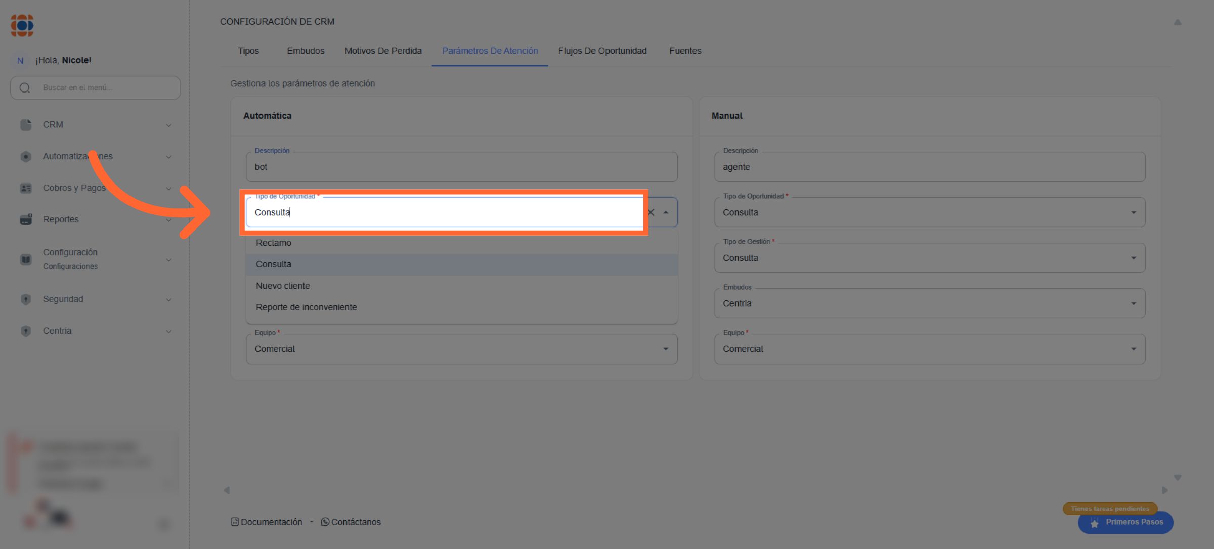
Task: Click the Cobros y Pagos icon
Action: click(26, 188)
